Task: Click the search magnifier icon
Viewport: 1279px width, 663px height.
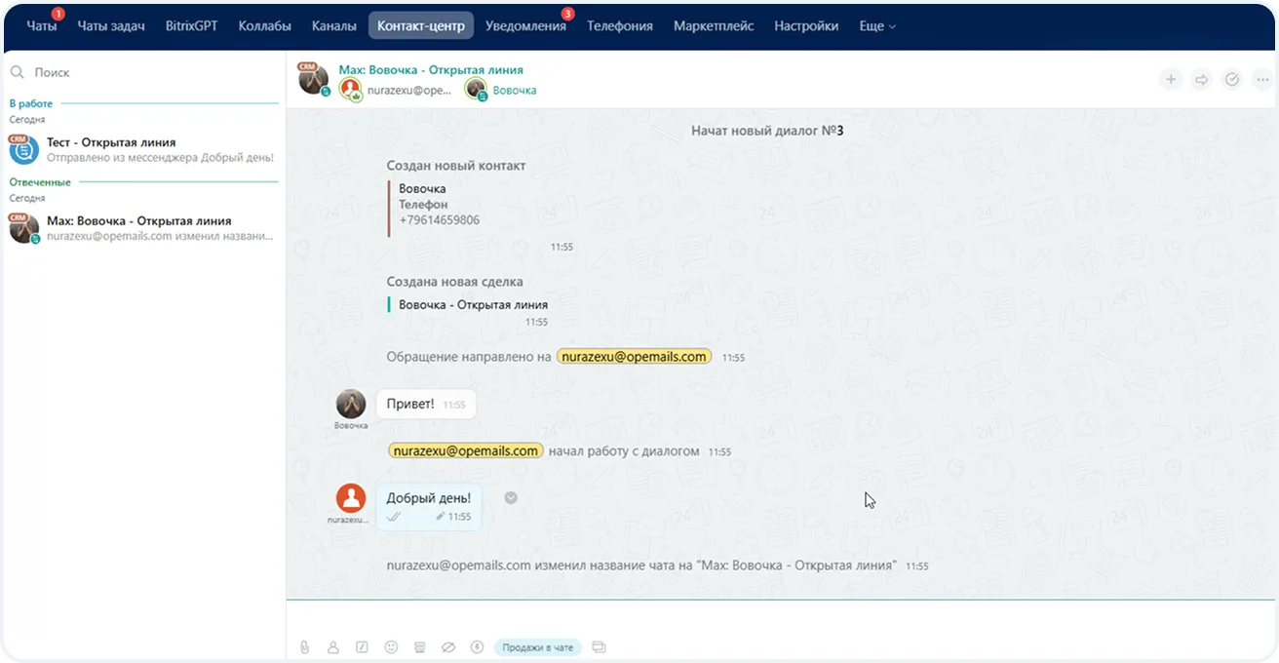Action: coord(18,72)
